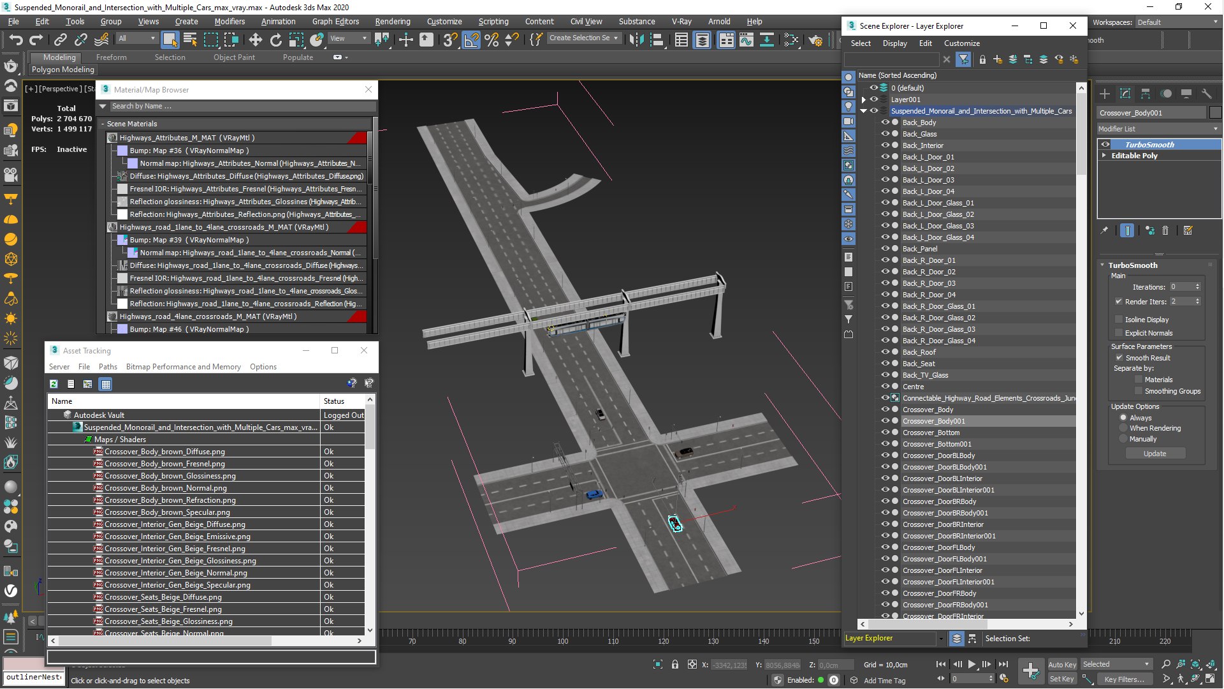
Task: Click the Polygon Modeling button
Action: (62, 70)
